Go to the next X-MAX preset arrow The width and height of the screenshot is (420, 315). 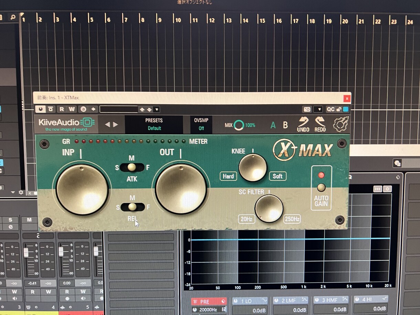[116, 124]
